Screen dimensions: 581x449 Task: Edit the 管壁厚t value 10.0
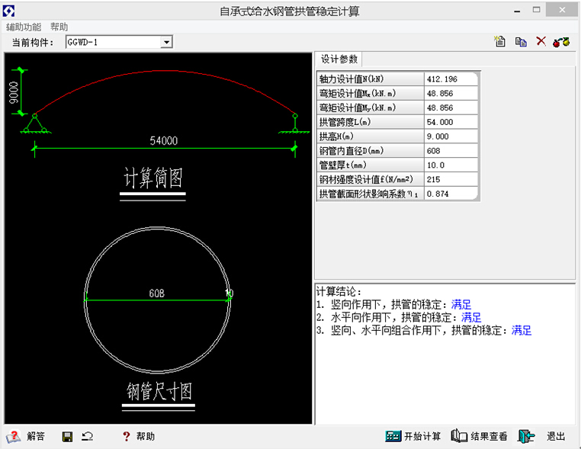[x=451, y=165]
